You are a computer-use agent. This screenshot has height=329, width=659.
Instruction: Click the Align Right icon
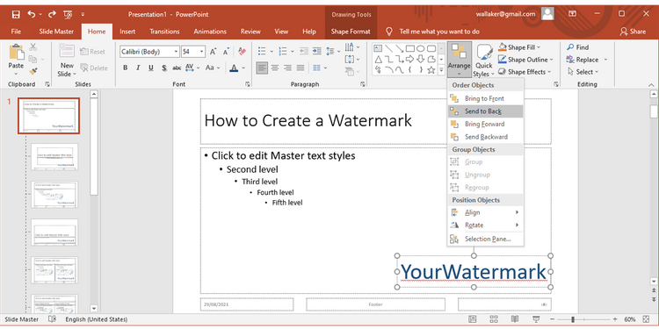click(x=287, y=68)
